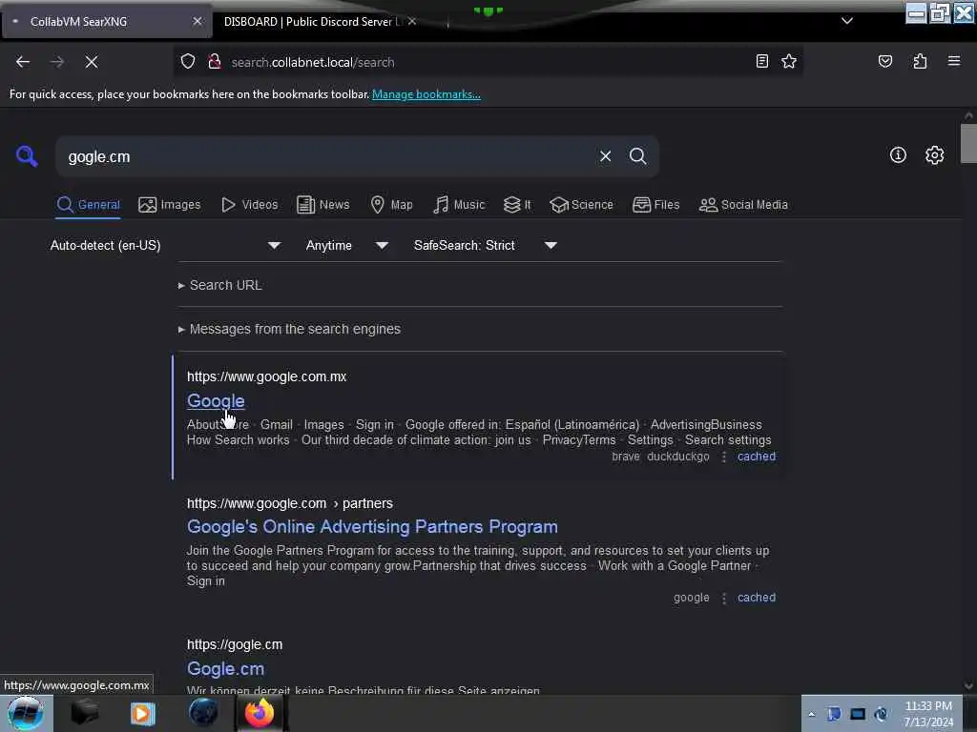
Task: Stop loading the page with the X button
Action: click(92, 62)
